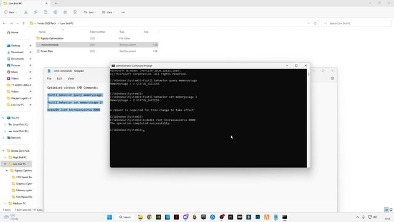Click the taskbar Search box

click(x=125, y=217)
